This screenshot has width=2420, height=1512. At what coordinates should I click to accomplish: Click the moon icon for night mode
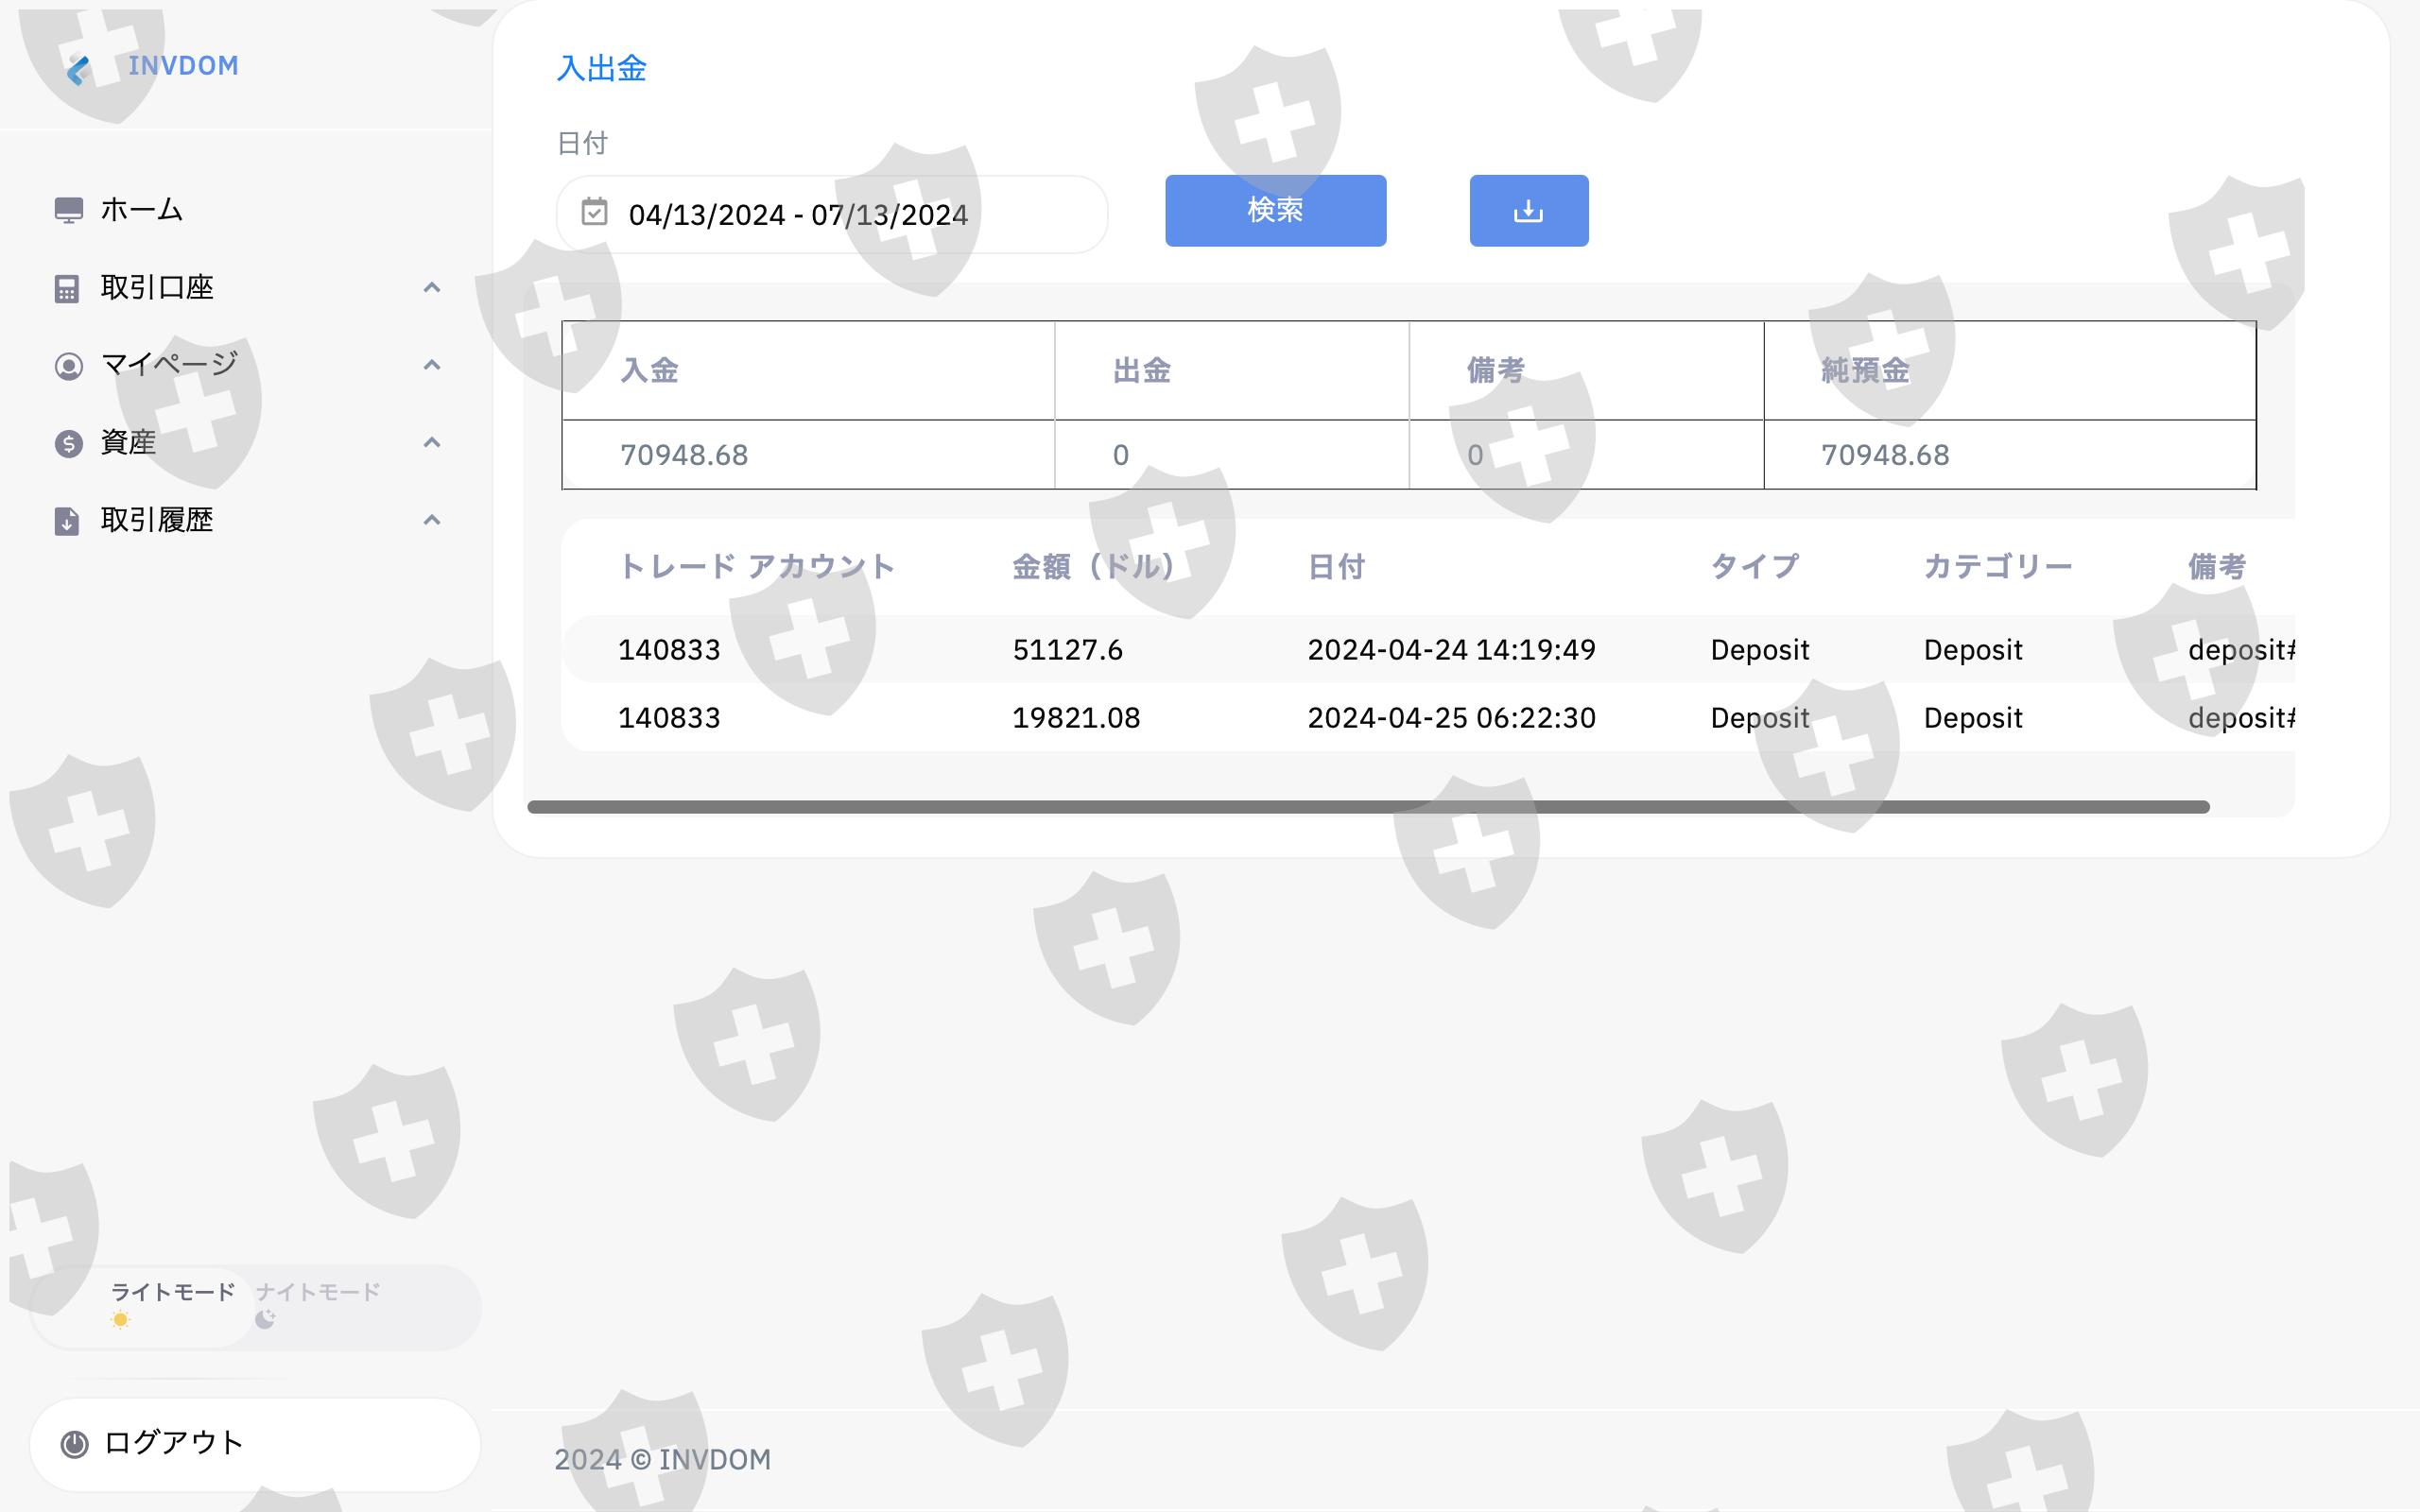[265, 1320]
